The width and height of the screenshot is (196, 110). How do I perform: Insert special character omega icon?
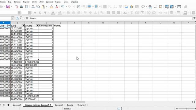click(x=143, y=7)
